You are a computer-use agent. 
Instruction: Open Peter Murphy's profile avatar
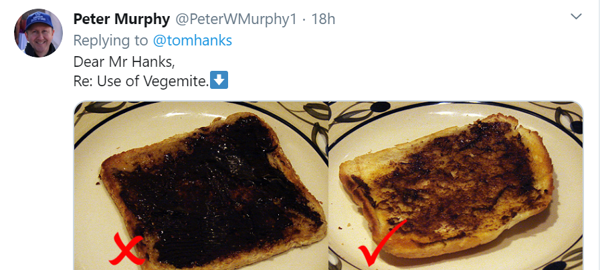point(38,33)
